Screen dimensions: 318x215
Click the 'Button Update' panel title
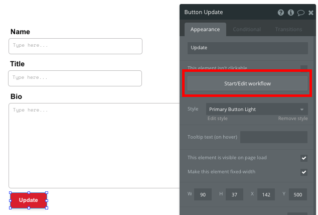tap(204, 12)
